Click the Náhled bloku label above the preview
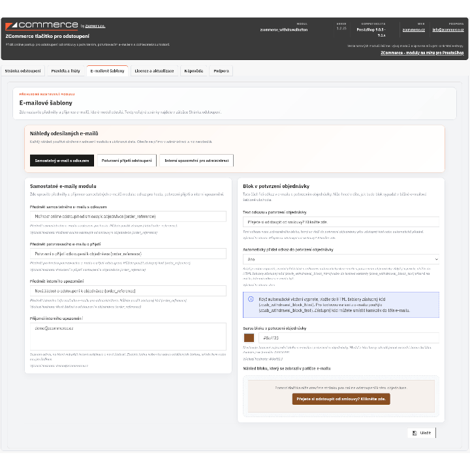This screenshot has width=470, height=470. click(x=287, y=368)
